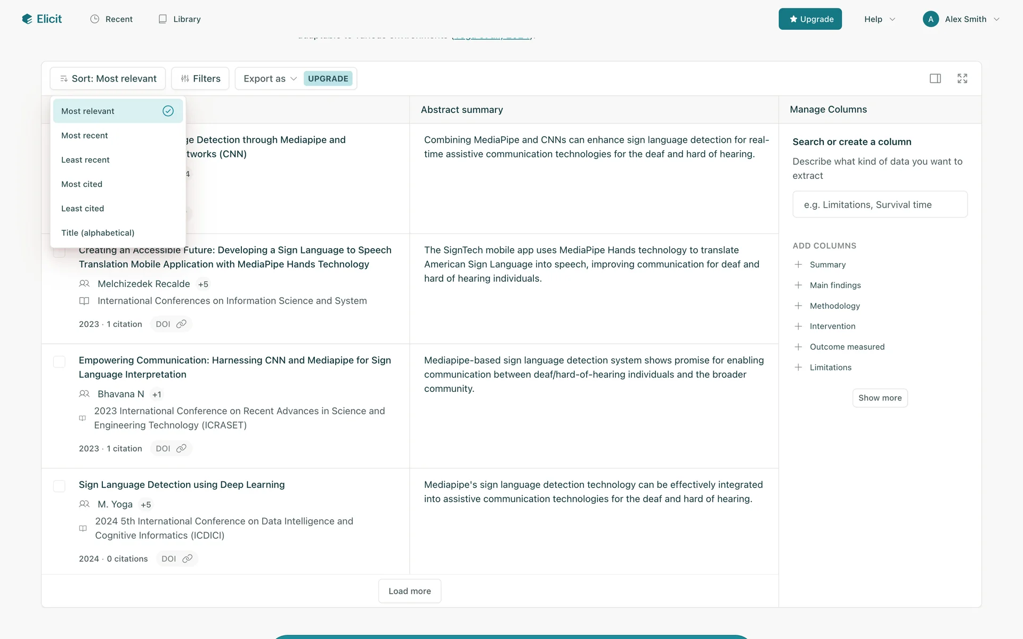Click DOI link icon for M. Yoga paper

187,559
